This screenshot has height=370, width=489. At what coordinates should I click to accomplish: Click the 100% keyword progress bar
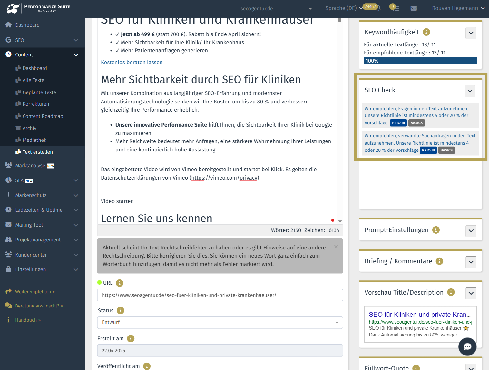pyautogui.click(x=420, y=61)
